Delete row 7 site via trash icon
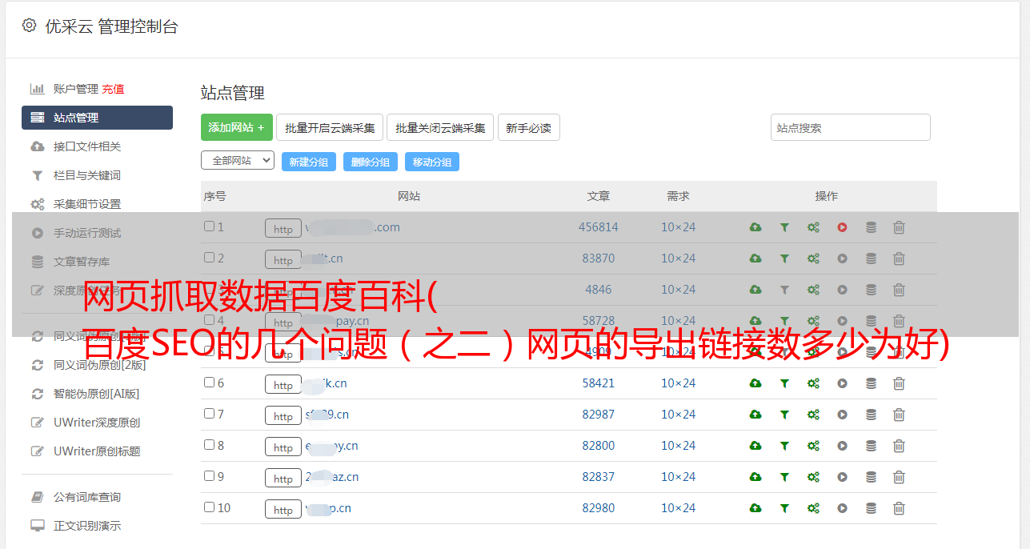 coord(899,415)
